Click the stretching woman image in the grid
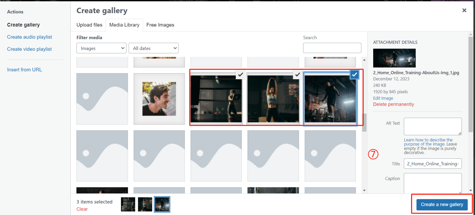This screenshot has width=475, height=215. click(273, 99)
